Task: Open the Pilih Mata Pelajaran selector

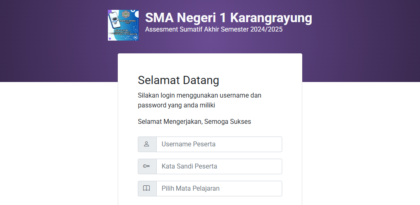Action: coord(219,189)
